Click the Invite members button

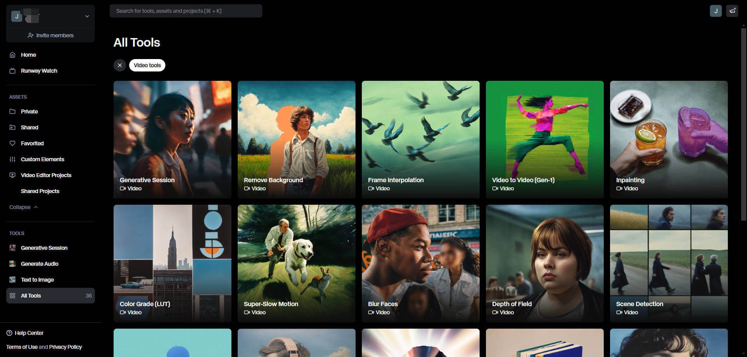[51, 35]
